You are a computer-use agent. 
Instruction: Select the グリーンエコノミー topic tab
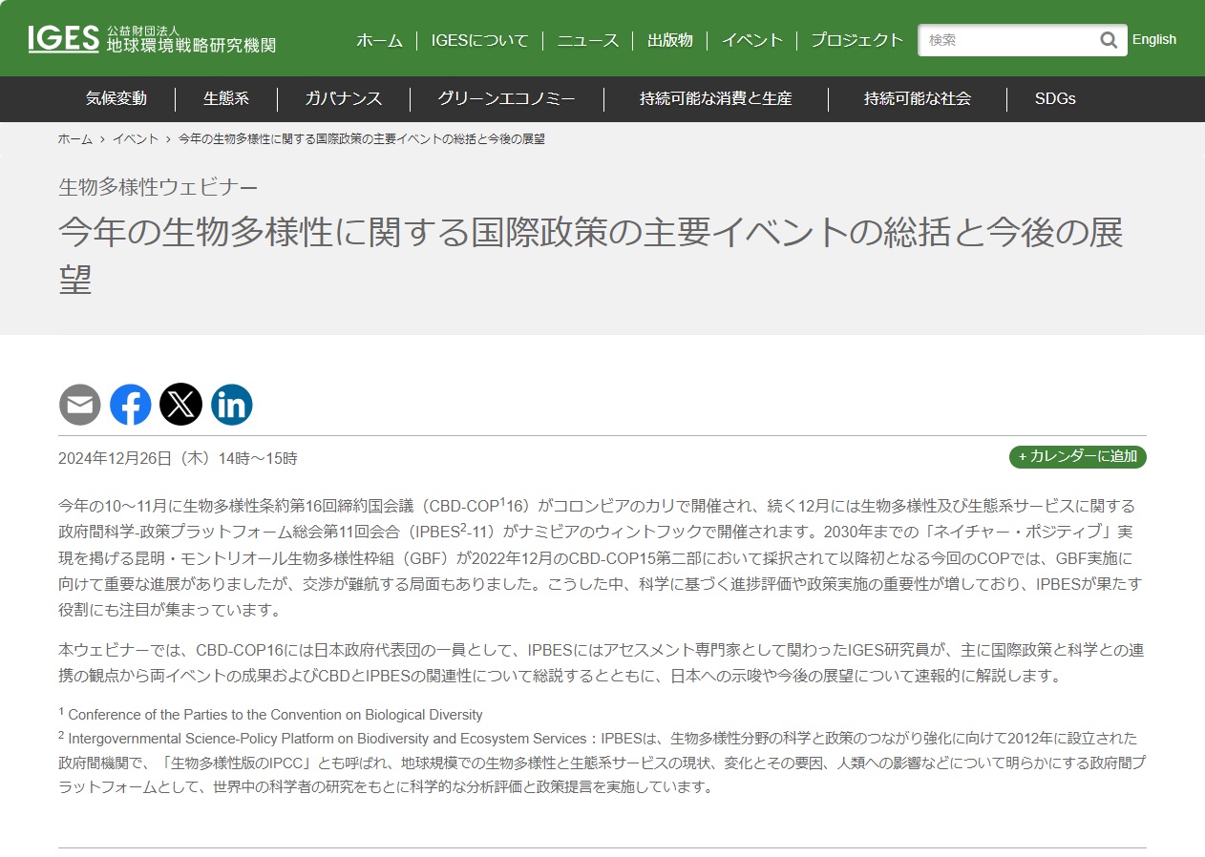tap(506, 98)
